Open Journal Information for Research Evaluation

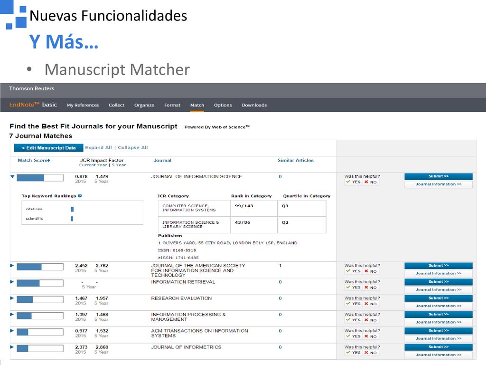[x=438, y=306]
